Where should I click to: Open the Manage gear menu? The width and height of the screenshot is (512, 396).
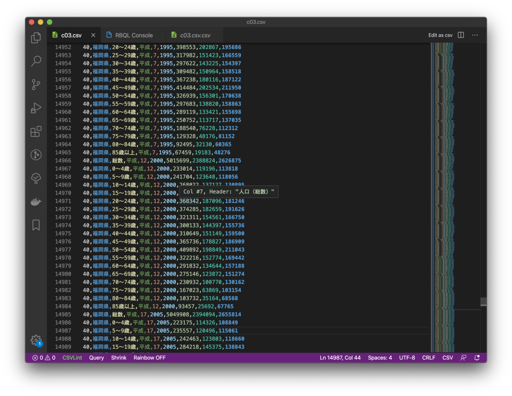(36, 340)
